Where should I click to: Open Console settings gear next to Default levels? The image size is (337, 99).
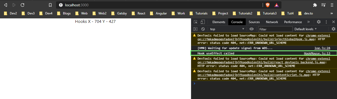point(334,29)
